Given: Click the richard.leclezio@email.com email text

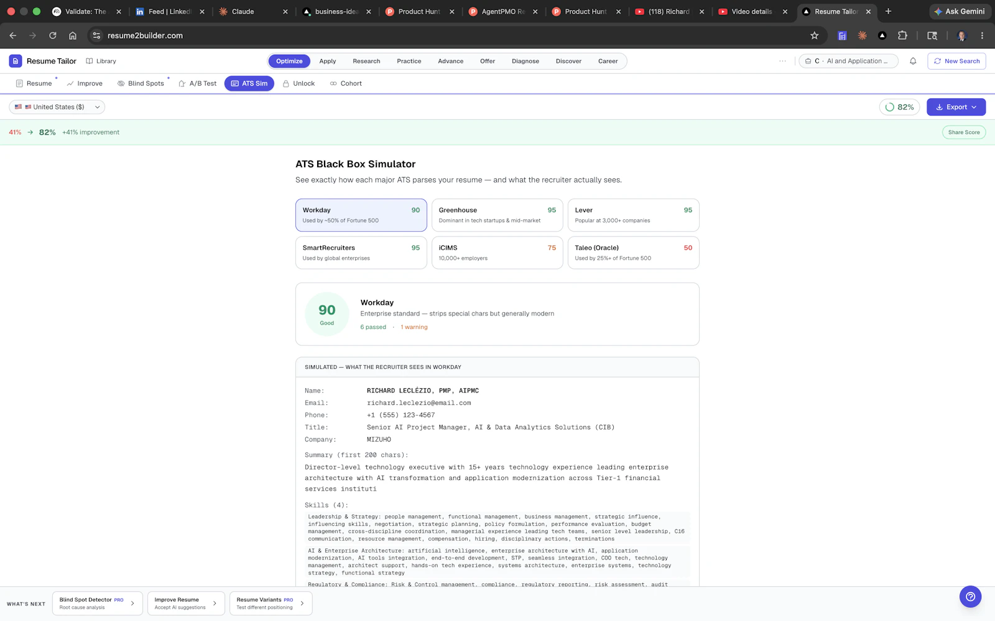Looking at the screenshot, I should [419, 403].
